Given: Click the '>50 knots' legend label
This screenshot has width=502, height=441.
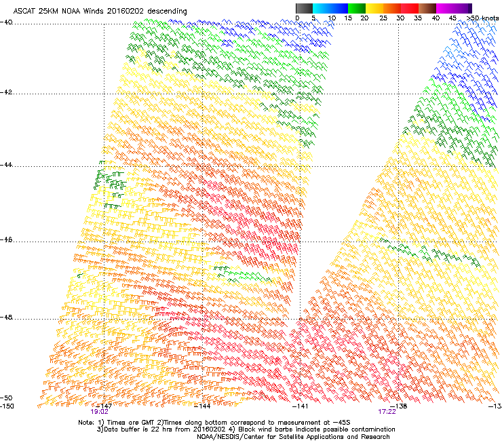Looking at the screenshot, I should pyautogui.click(x=482, y=18).
